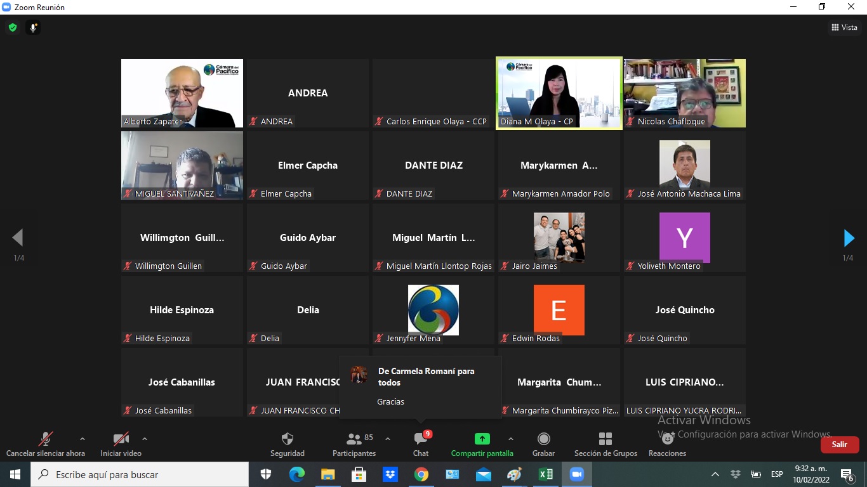Select Marykarmen Amador Polo tile
867x487 pixels.
[x=559, y=166]
